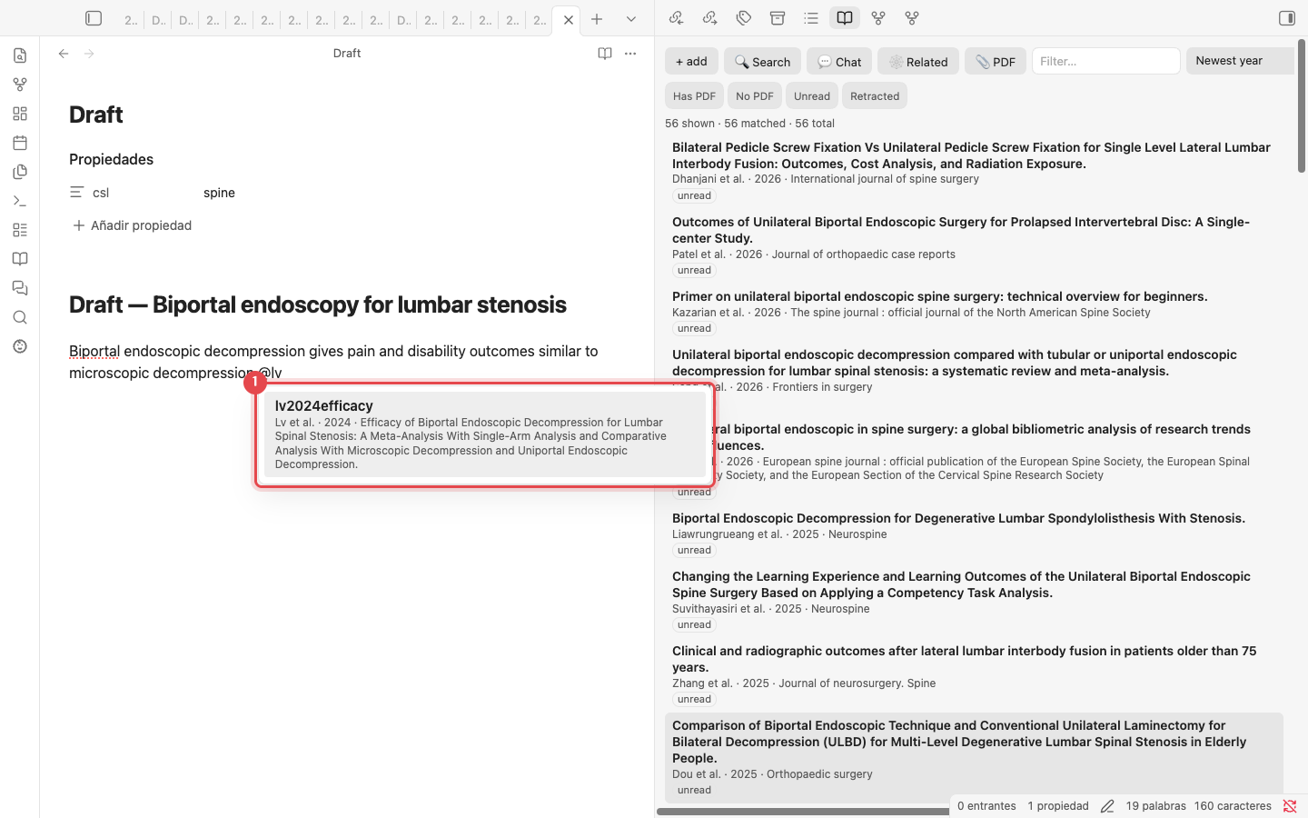Click the open-book icon in left ribbon
1308x818 pixels.
point(20,259)
